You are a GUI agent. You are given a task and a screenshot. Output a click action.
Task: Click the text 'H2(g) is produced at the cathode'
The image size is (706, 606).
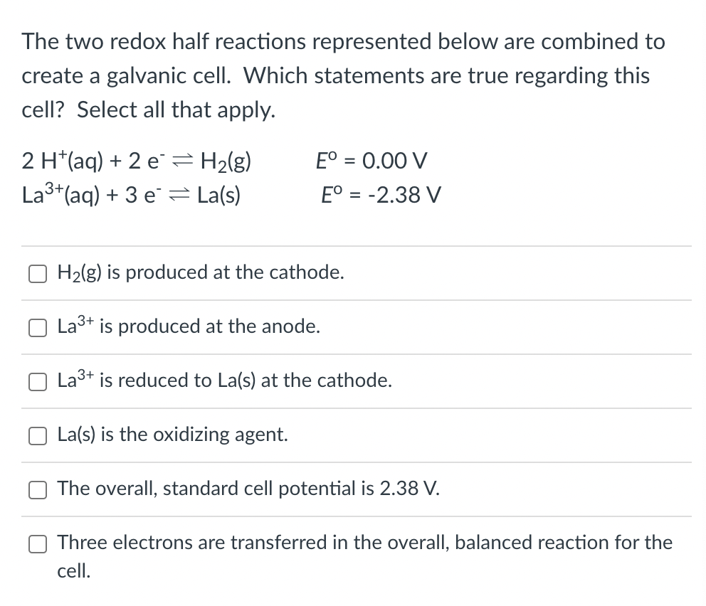(201, 272)
